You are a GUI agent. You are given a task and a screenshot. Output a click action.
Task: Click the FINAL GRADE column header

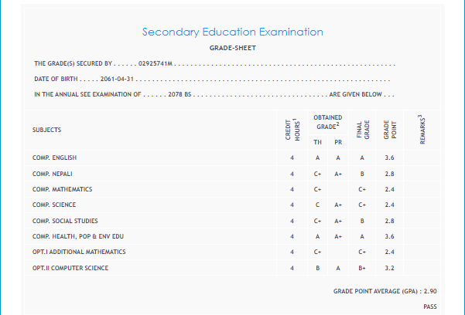pos(361,131)
